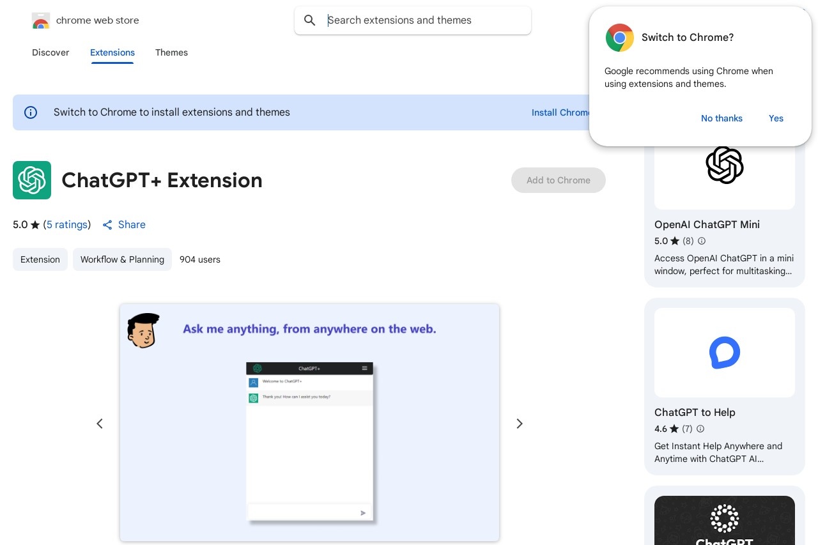Open the ChatGPT to Help title
This screenshot has height=545, width=818.
(x=695, y=413)
